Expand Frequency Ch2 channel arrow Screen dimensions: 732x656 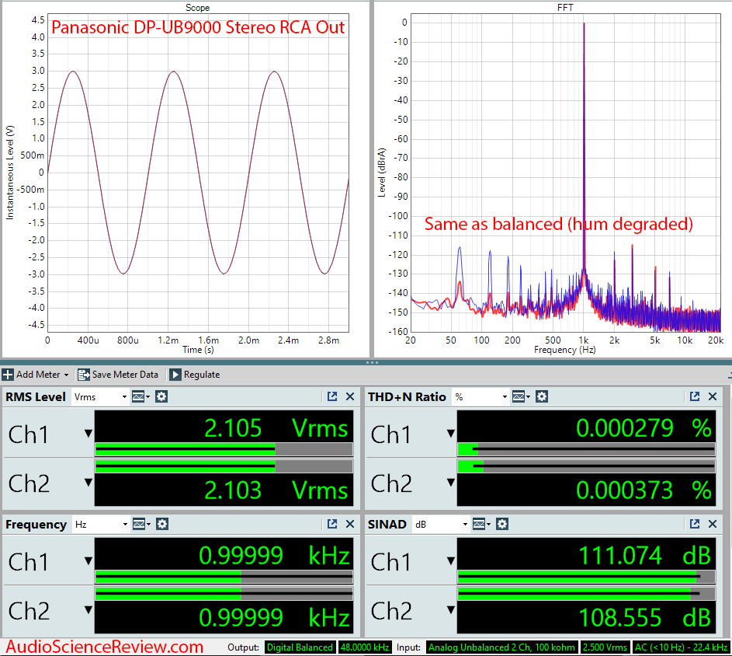tap(88, 609)
